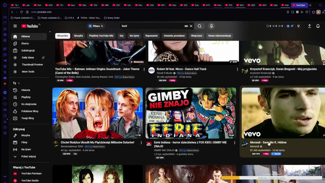Select the Na żywo filter chip
The image size is (325, 183).
click(x=134, y=36)
